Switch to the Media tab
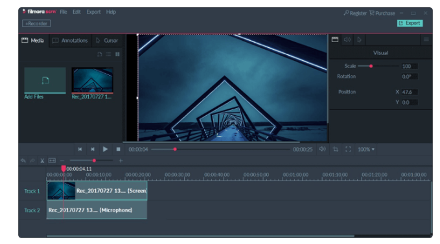 point(33,41)
